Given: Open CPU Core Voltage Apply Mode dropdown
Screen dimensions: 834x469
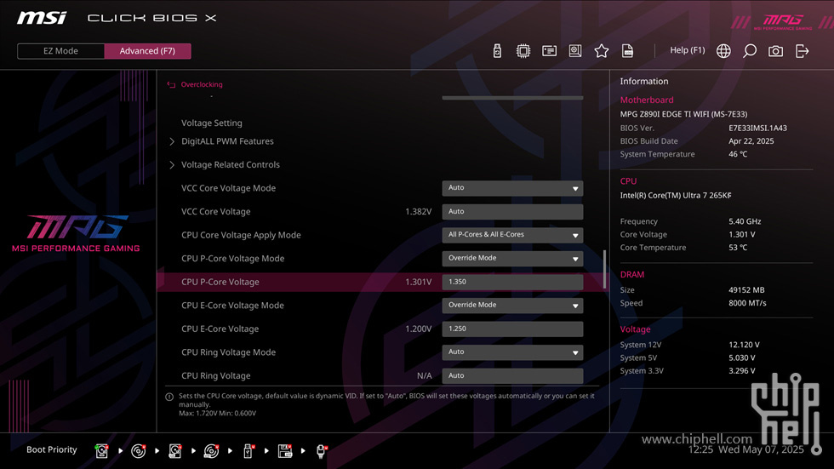Looking at the screenshot, I should [x=512, y=235].
